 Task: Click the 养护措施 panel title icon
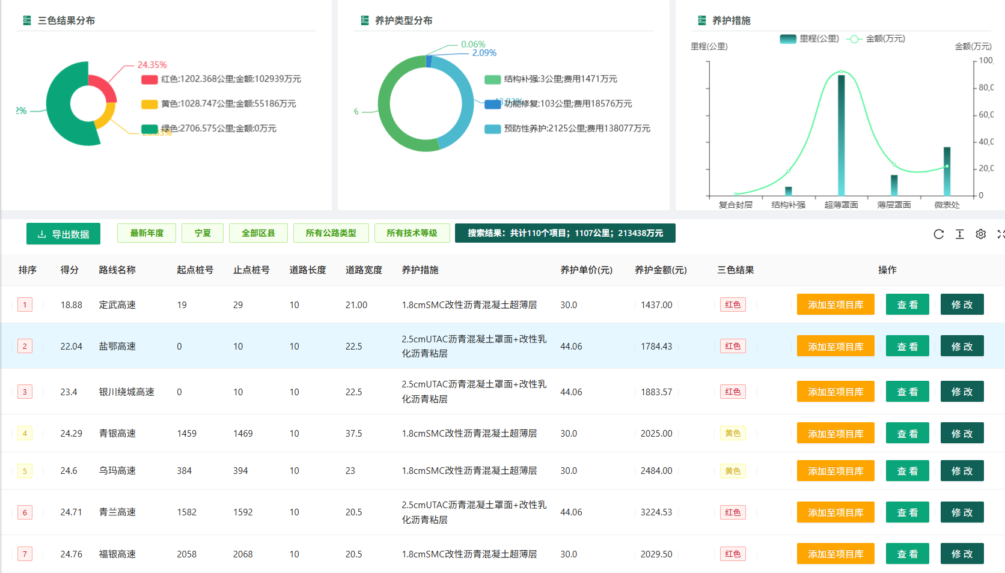click(x=701, y=20)
